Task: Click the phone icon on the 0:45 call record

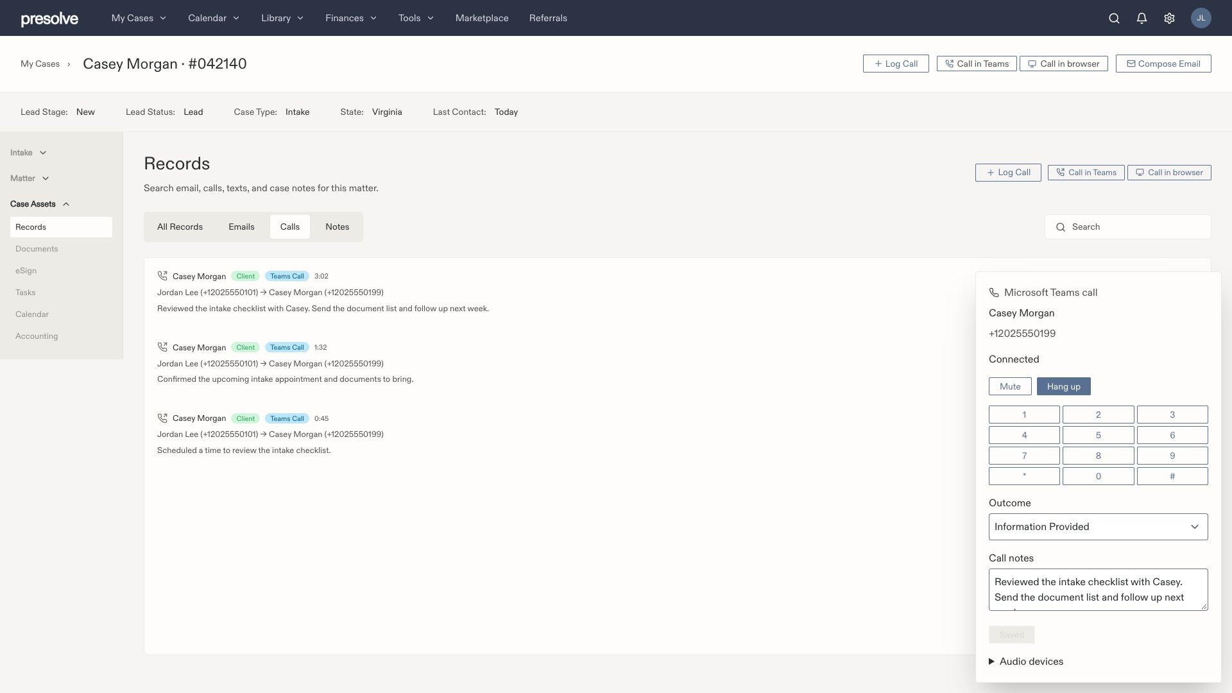Action: tap(162, 418)
